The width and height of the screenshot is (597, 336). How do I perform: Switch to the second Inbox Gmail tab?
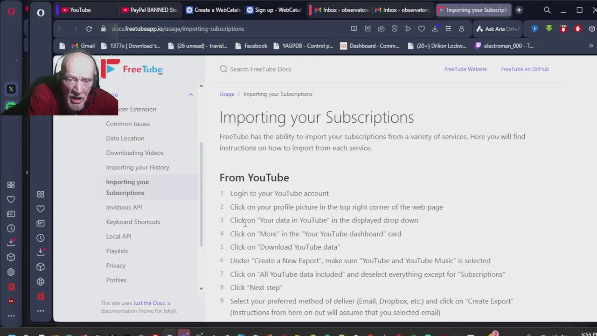point(403,10)
